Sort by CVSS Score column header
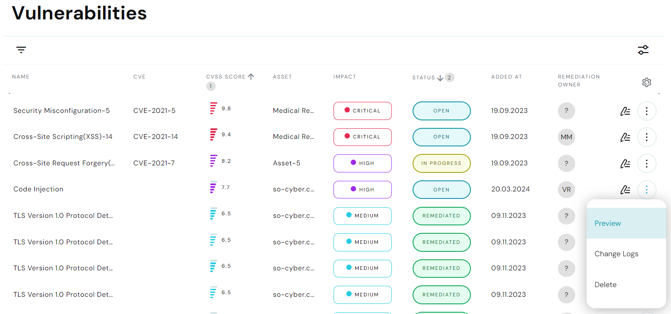Image resolution: width=671 pixels, height=314 pixels. [x=226, y=77]
